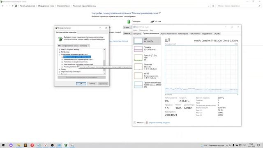Open the sleep battery timeout dropdown
Image resolution: width=263 pixels, height=148 pixels.
click(127, 33)
